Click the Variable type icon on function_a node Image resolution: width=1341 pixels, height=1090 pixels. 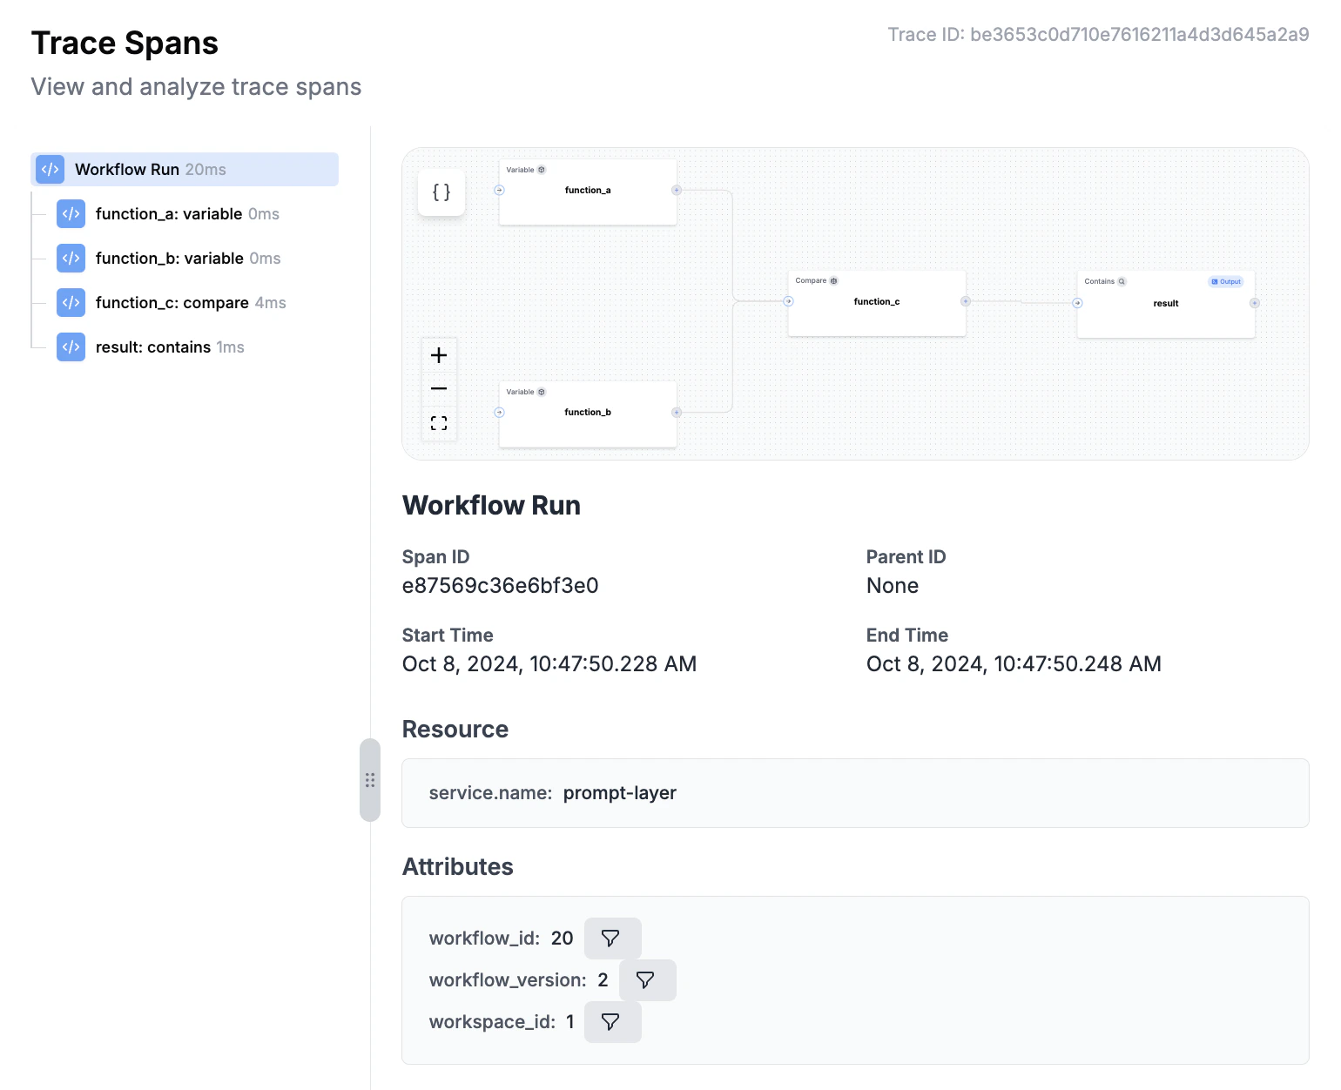(542, 170)
